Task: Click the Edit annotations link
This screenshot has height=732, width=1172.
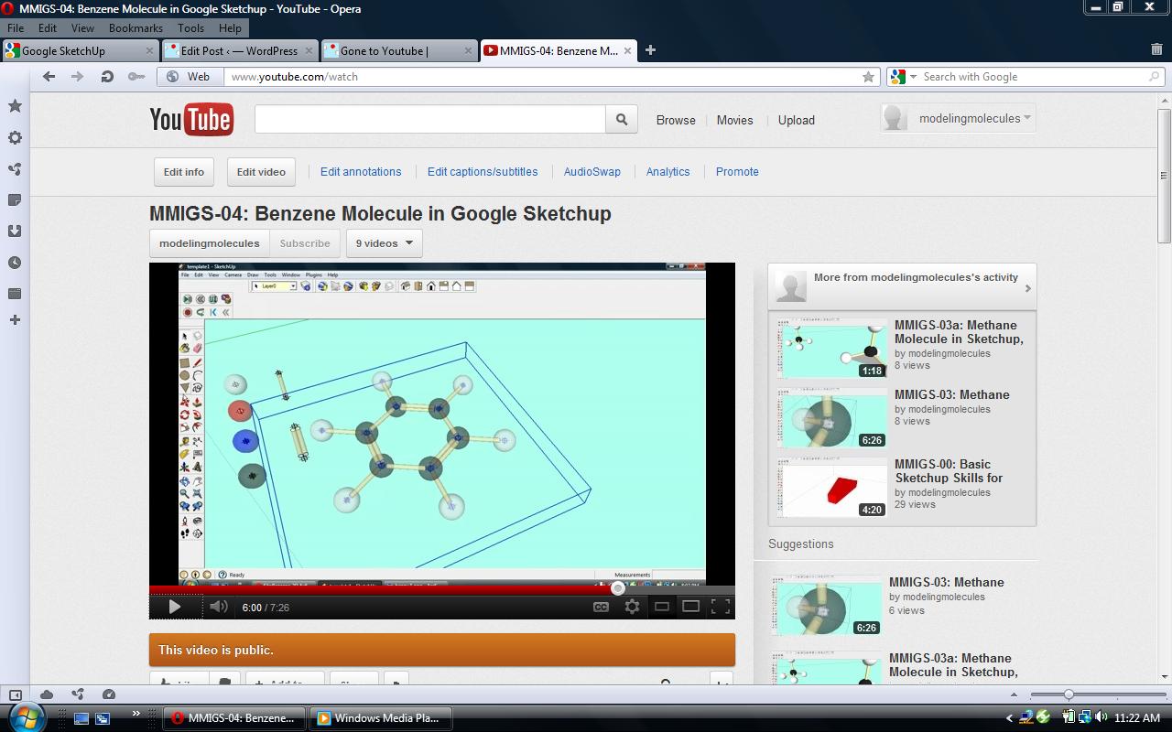Action: click(x=361, y=172)
